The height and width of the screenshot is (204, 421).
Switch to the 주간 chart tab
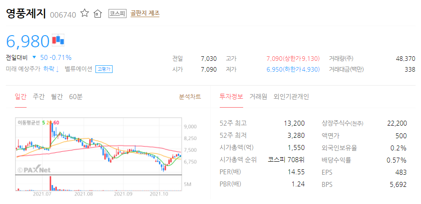39,97
